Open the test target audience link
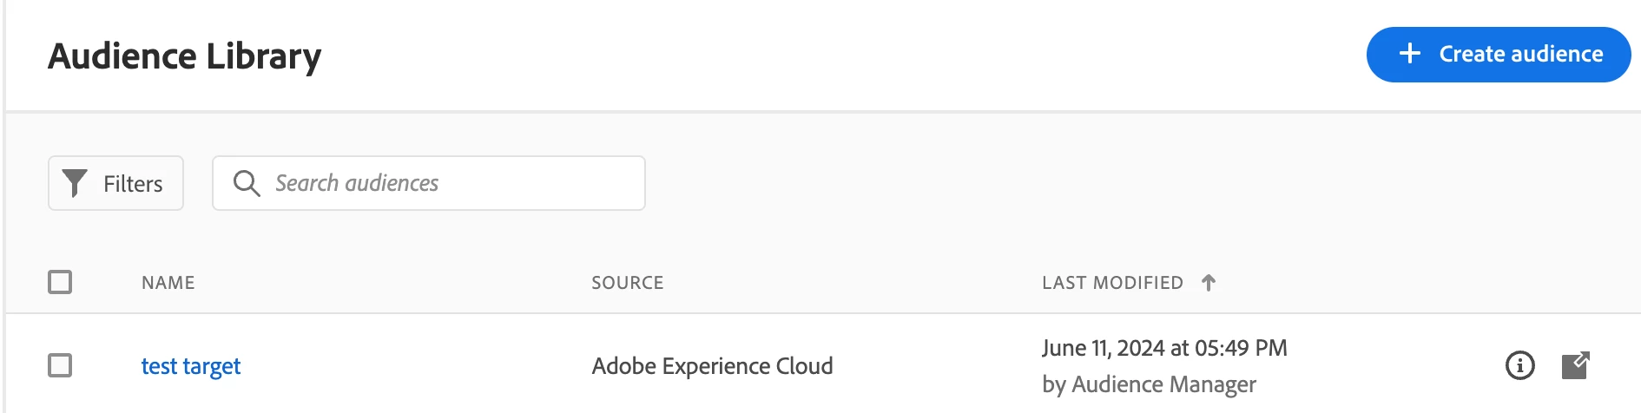 click(x=191, y=366)
